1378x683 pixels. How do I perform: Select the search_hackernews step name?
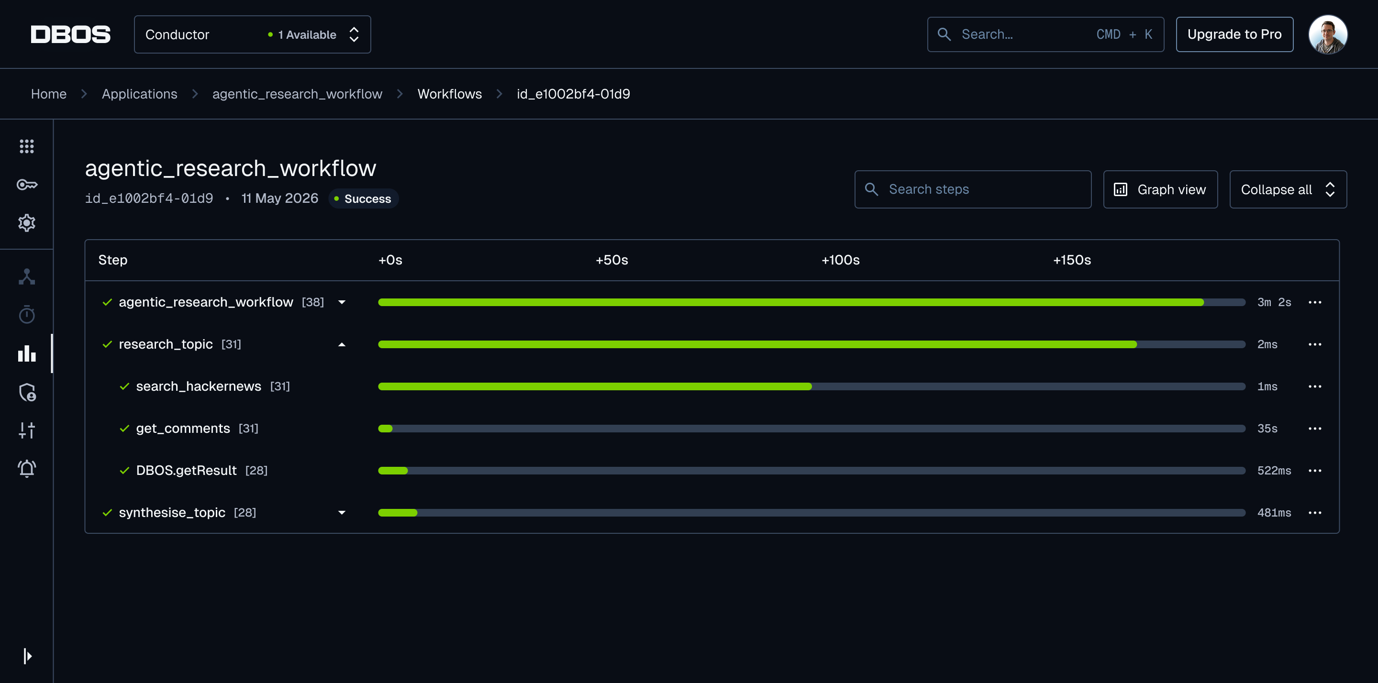click(x=199, y=386)
